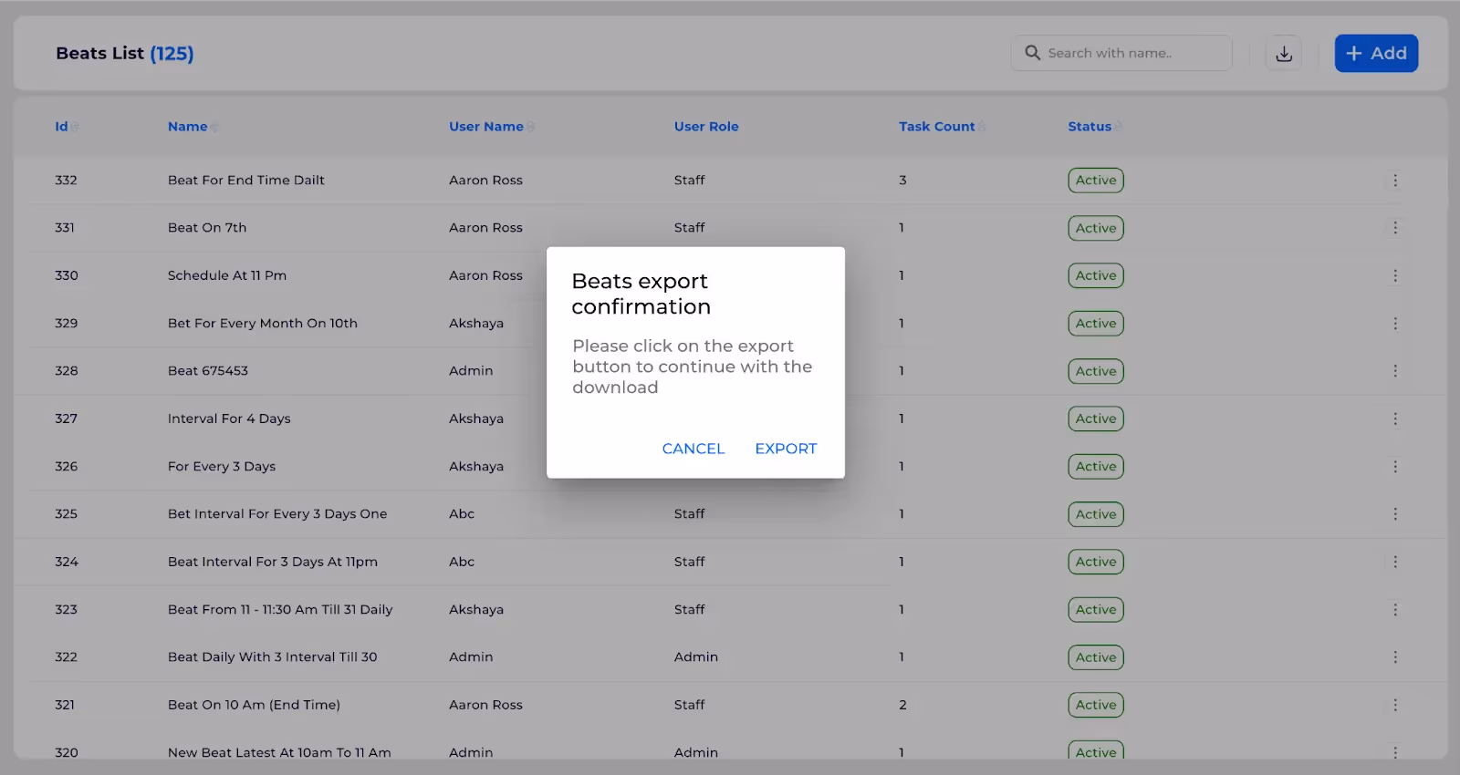Viewport: 1460px width, 775px height.
Task: Click the Active status badge for row 332
Action: click(x=1096, y=181)
